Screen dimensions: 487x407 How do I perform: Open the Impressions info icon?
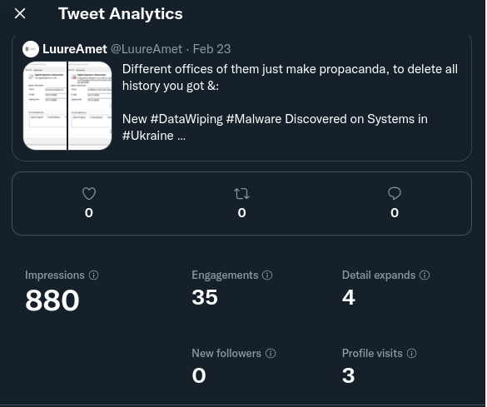tap(94, 275)
